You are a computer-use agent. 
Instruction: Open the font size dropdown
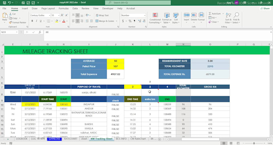point(59,16)
